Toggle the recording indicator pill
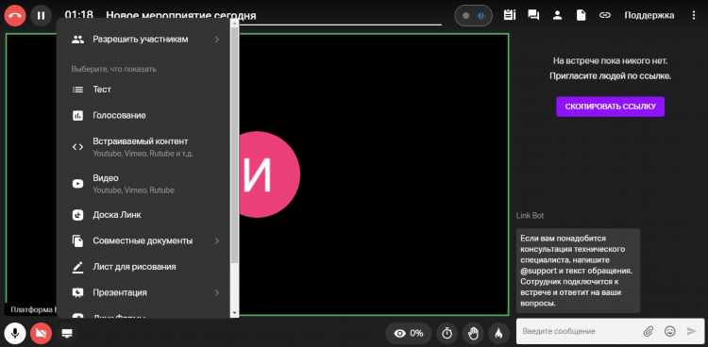The height and width of the screenshot is (347, 708). (473, 16)
